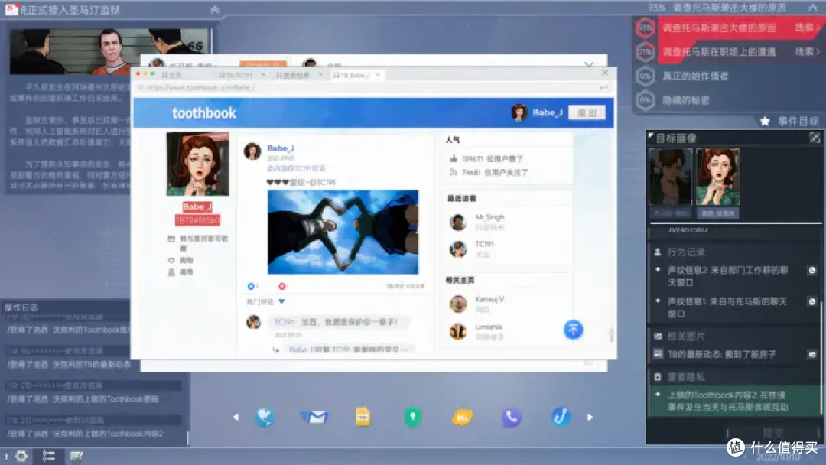Select the TB Babe_J browser tab
Image resolution: width=826 pixels, height=465 pixels.
point(351,75)
